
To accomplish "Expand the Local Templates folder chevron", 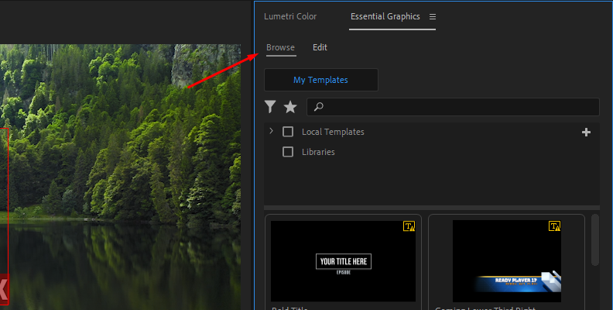I will 271,132.
